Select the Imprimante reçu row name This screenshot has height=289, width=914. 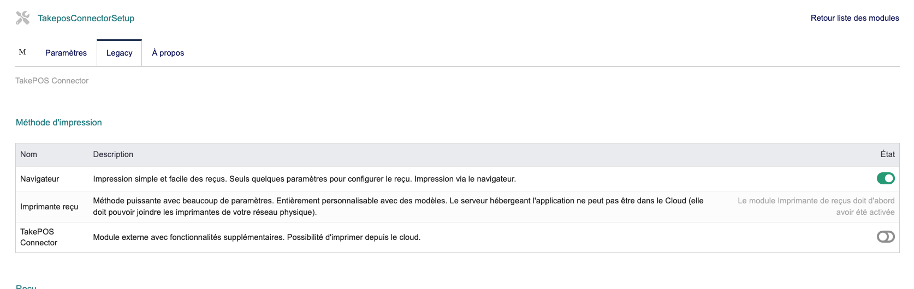[x=49, y=207]
